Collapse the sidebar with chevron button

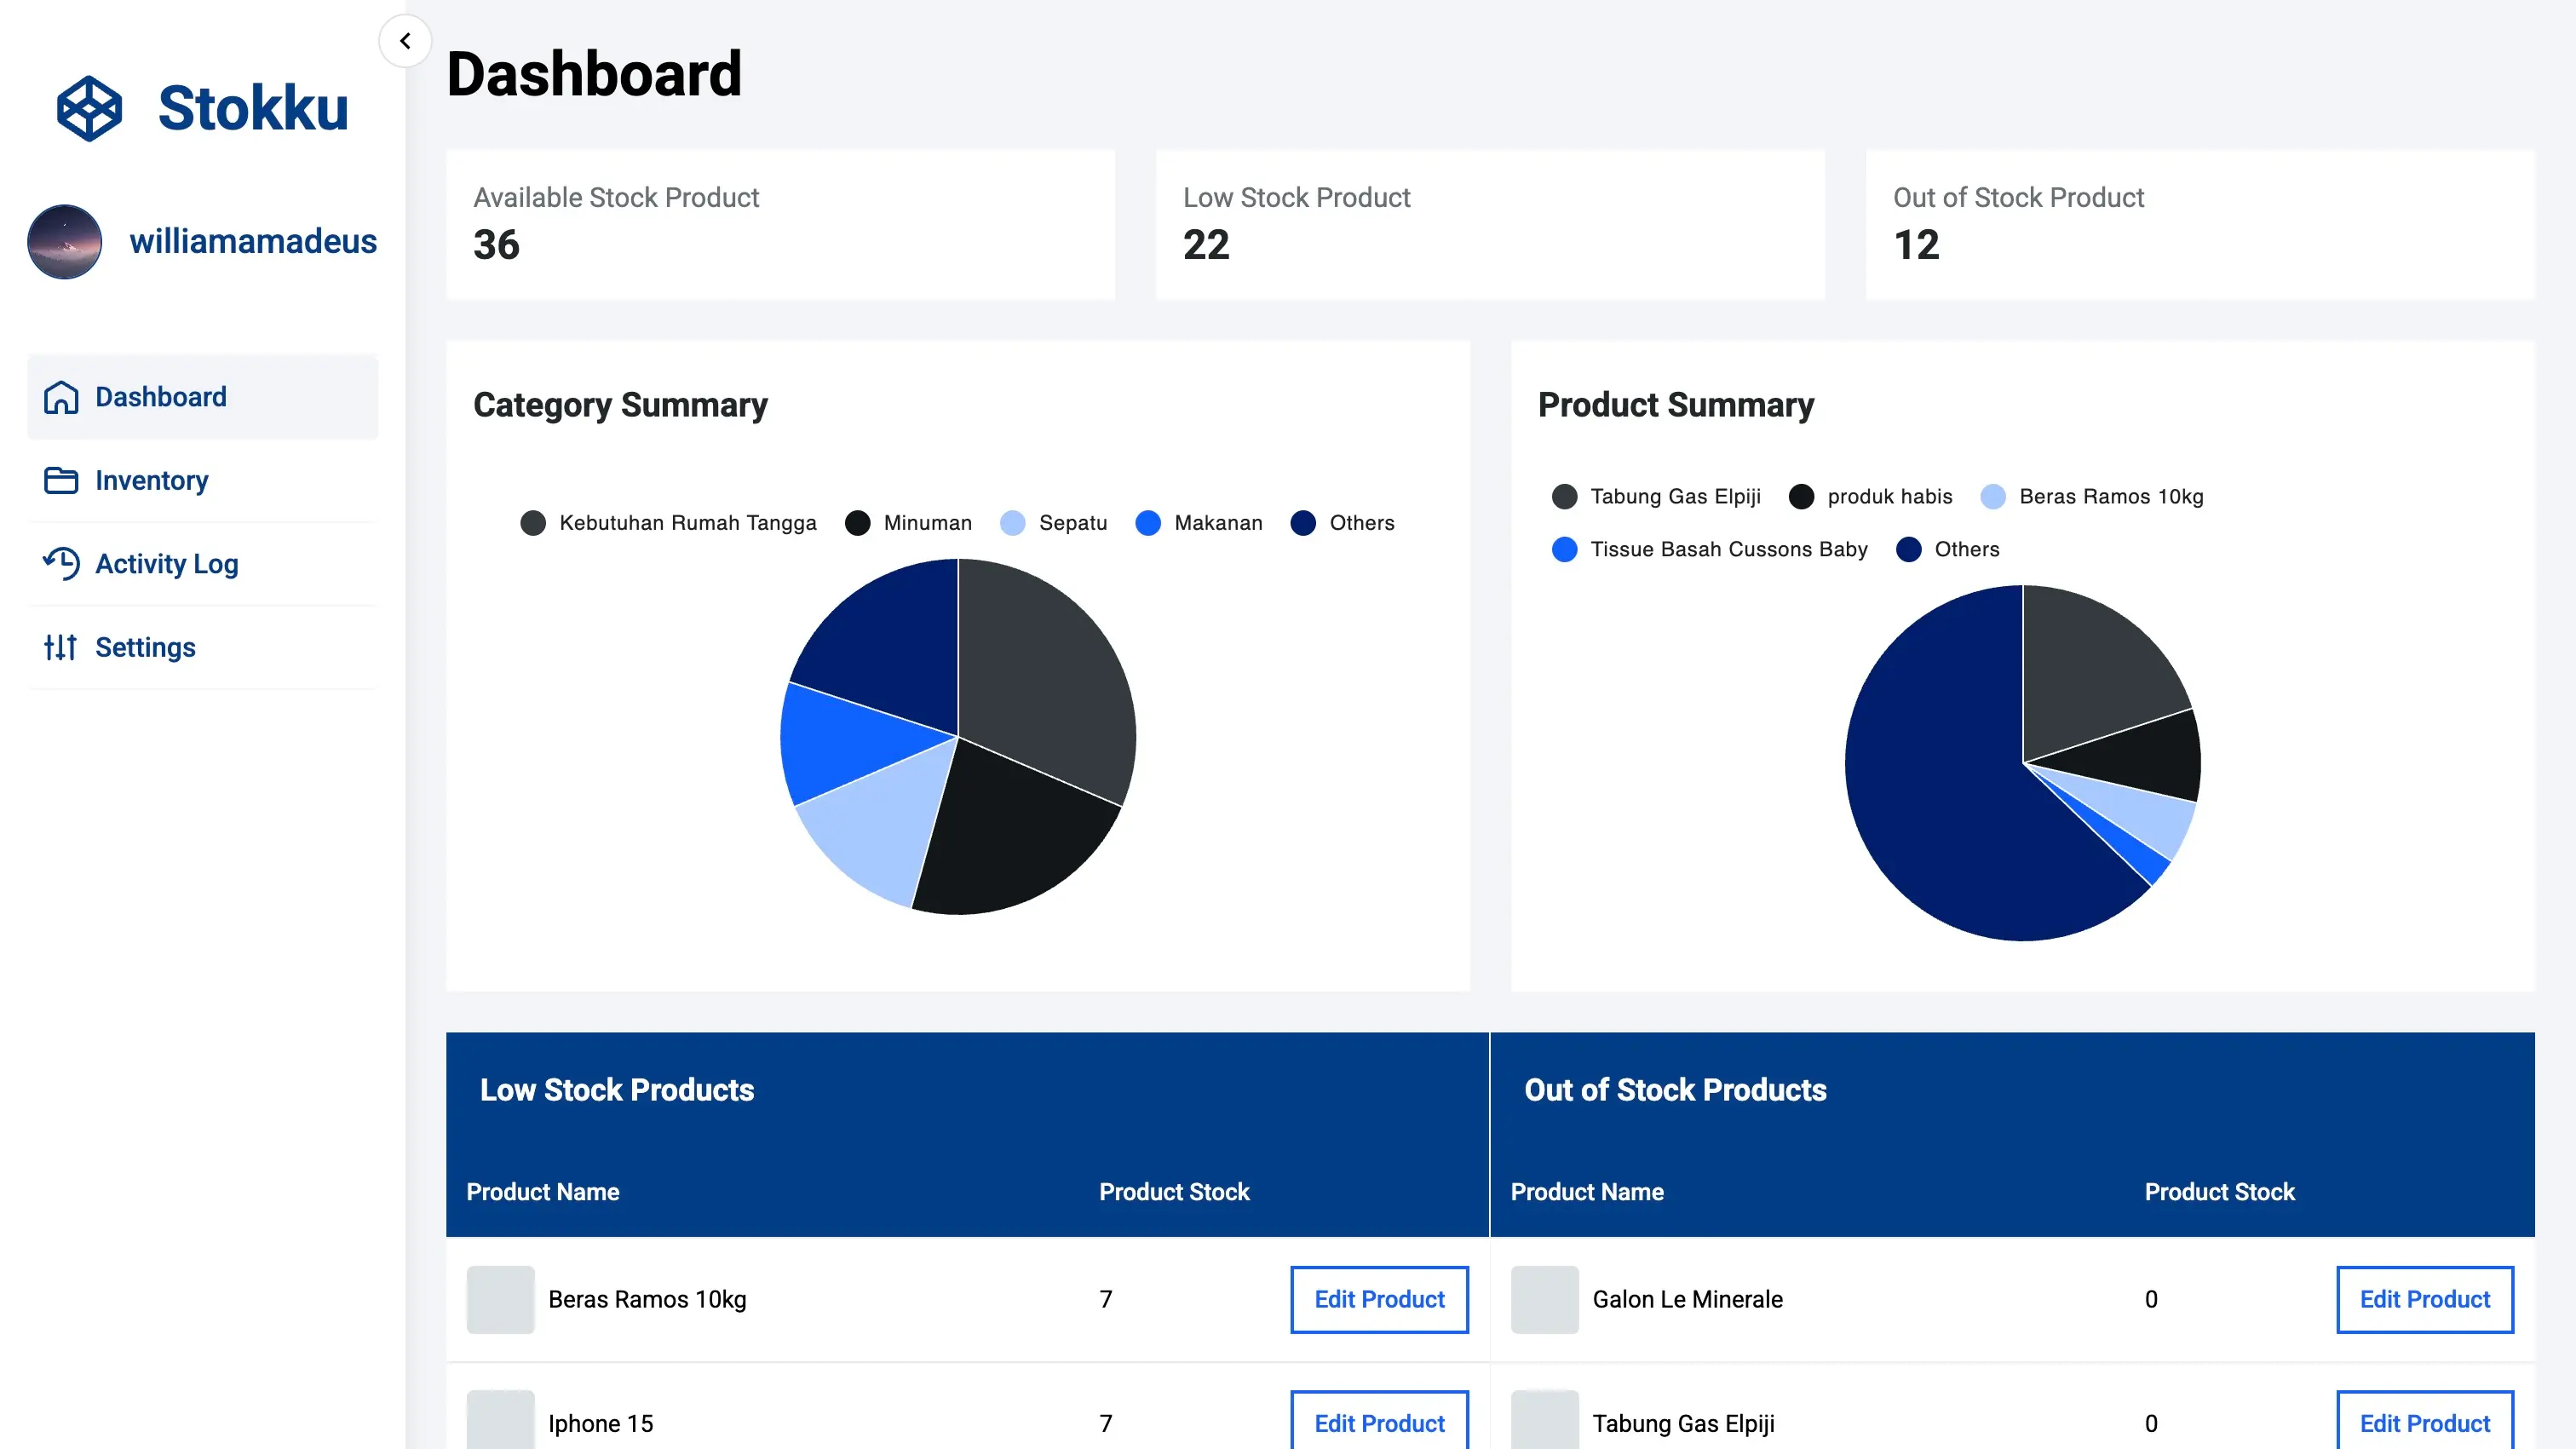point(405,41)
